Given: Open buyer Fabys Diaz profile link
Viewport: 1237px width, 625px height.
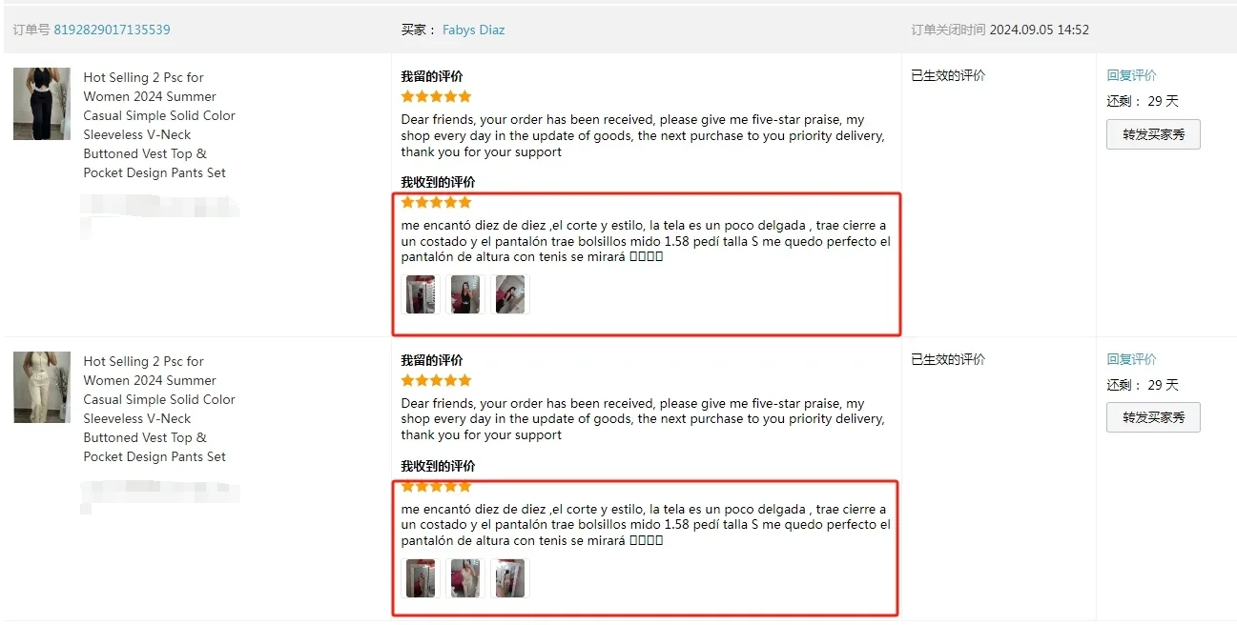Looking at the screenshot, I should pyautogui.click(x=473, y=30).
